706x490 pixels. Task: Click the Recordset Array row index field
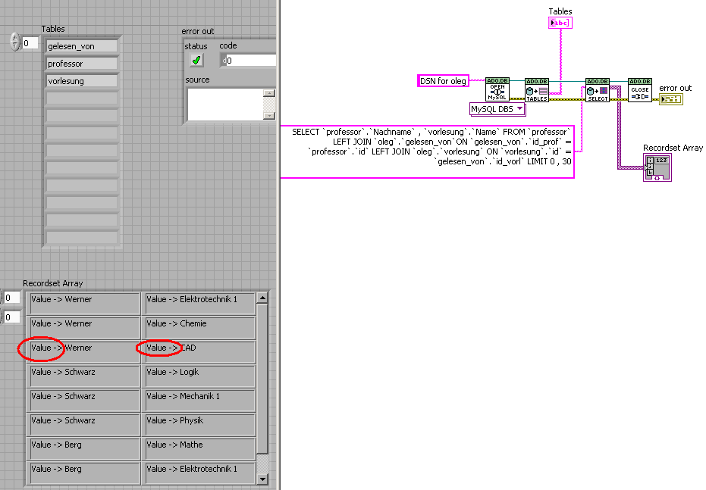11,298
